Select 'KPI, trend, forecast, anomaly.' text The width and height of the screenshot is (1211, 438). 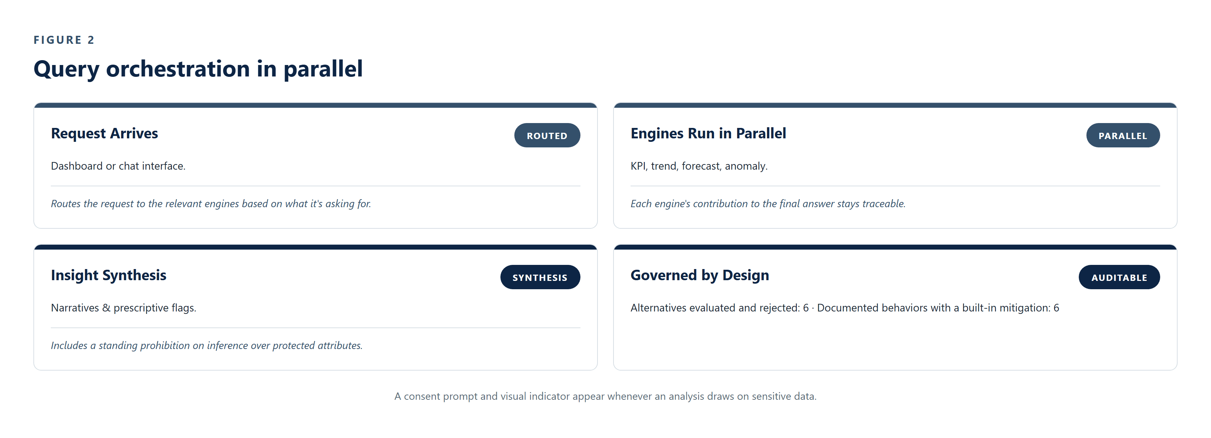pos(698,166)
